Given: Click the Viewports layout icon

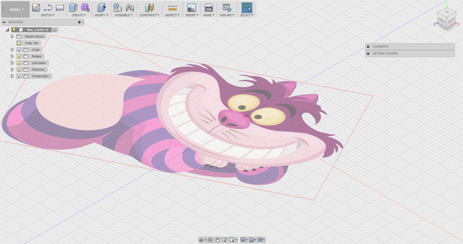Looking at the screenshot, I should [x=260, y=240].
